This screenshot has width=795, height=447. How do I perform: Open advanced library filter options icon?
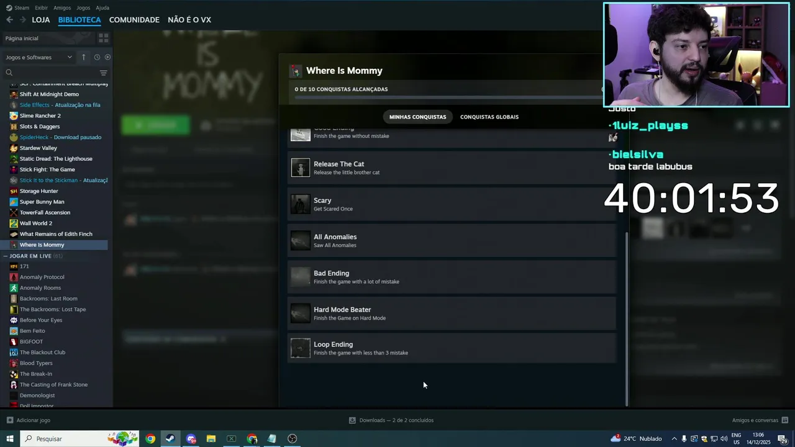click(x=104, y=73)
